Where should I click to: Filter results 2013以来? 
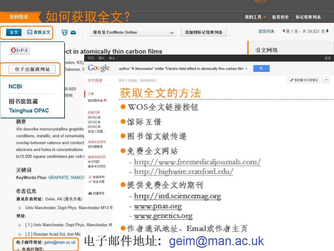(94, 122)
